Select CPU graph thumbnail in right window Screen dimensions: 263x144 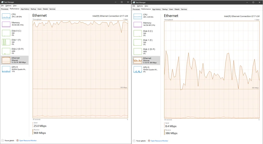(138, 16)
